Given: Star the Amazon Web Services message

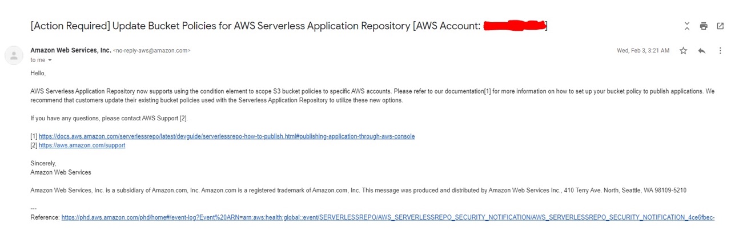Looking at the screenshot, I should pos(683,51).
